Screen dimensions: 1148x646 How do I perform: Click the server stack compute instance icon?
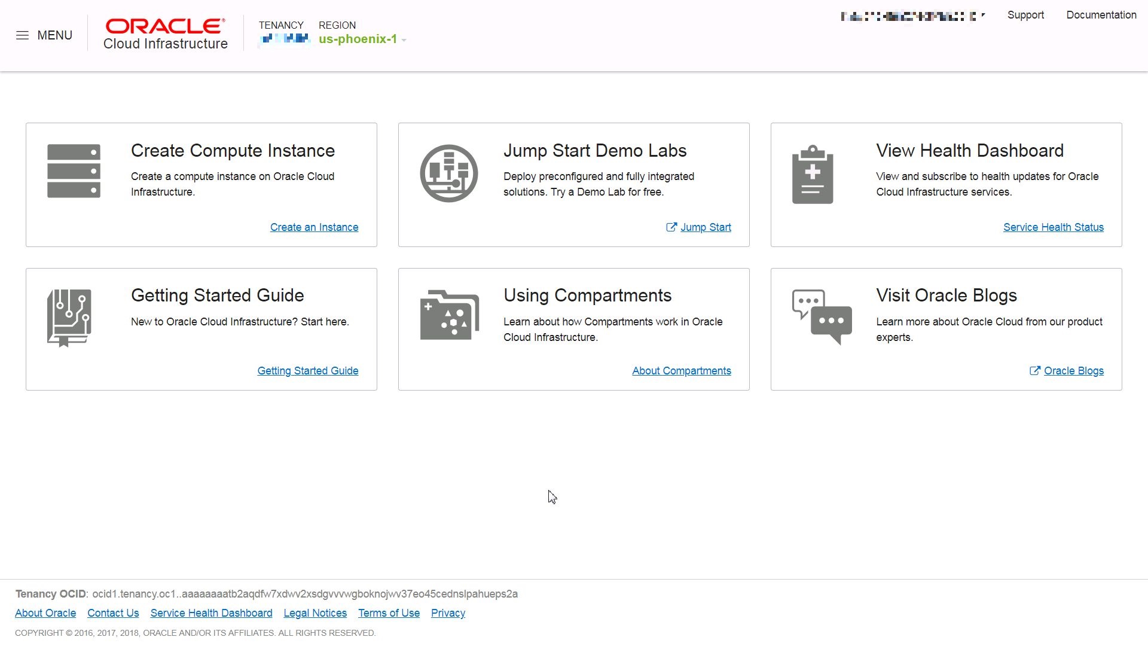tap(74, 171)
